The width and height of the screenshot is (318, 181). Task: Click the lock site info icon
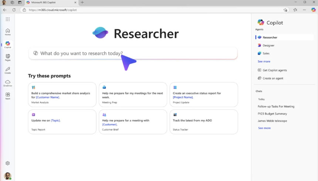24,10
